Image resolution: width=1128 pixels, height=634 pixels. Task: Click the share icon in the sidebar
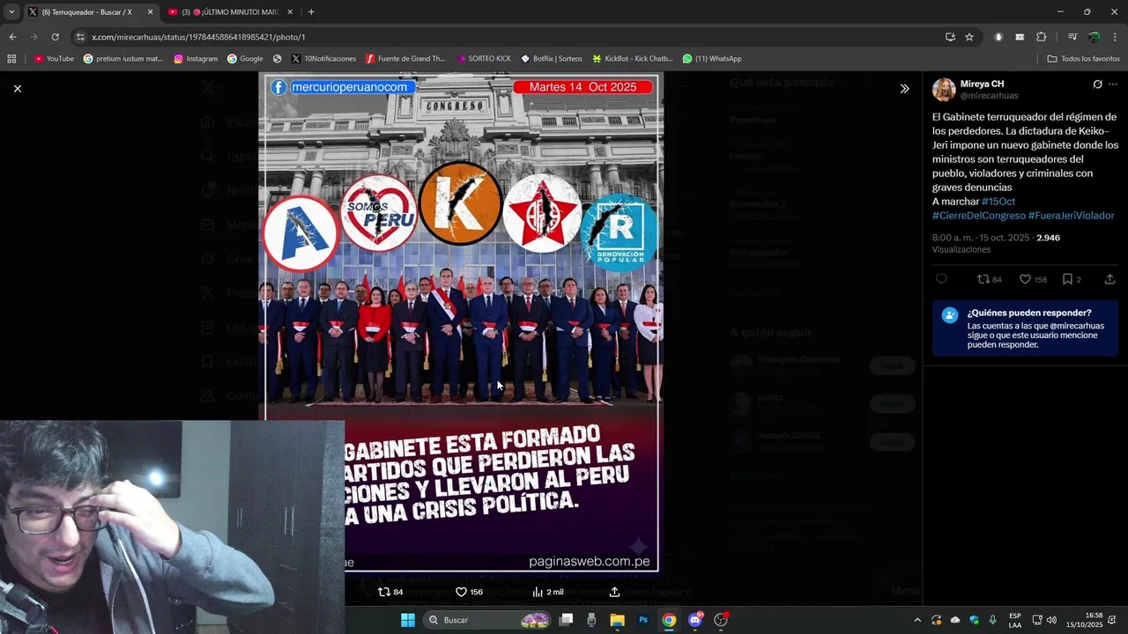point(1109,279)
